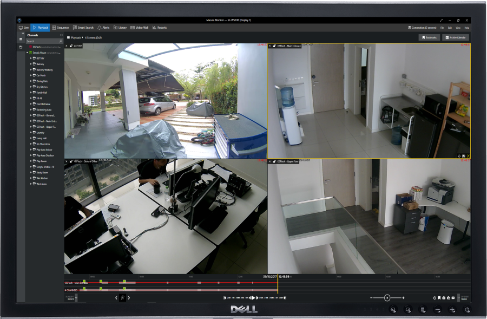Click the 4 Screens (2x2) layout breadcrumb
The width and height of the screenshot is (487, 319).
[x=93, y=37]
